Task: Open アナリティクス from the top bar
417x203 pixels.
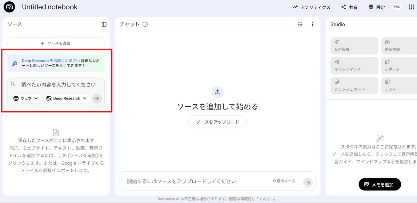Action: [x=312, y=7]
